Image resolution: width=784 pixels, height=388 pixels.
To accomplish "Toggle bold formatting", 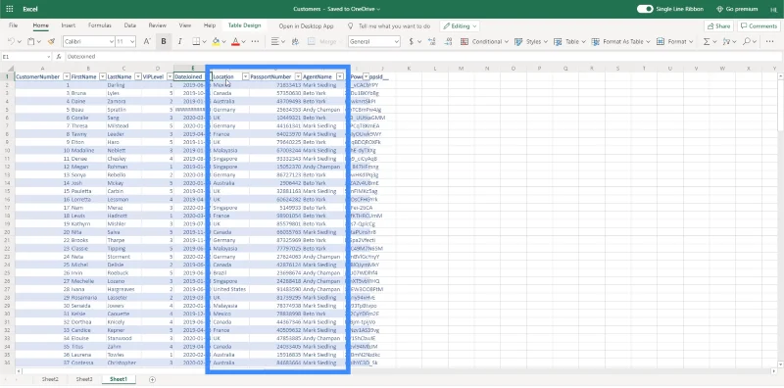I will [x=164, y=41].
